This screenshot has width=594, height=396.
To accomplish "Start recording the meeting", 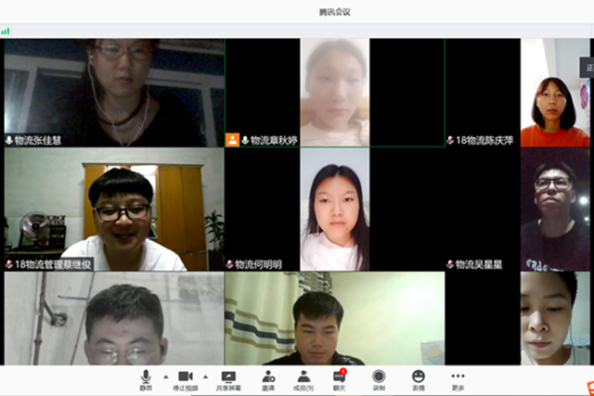I will pyautogui.click(x=379, y=378).
